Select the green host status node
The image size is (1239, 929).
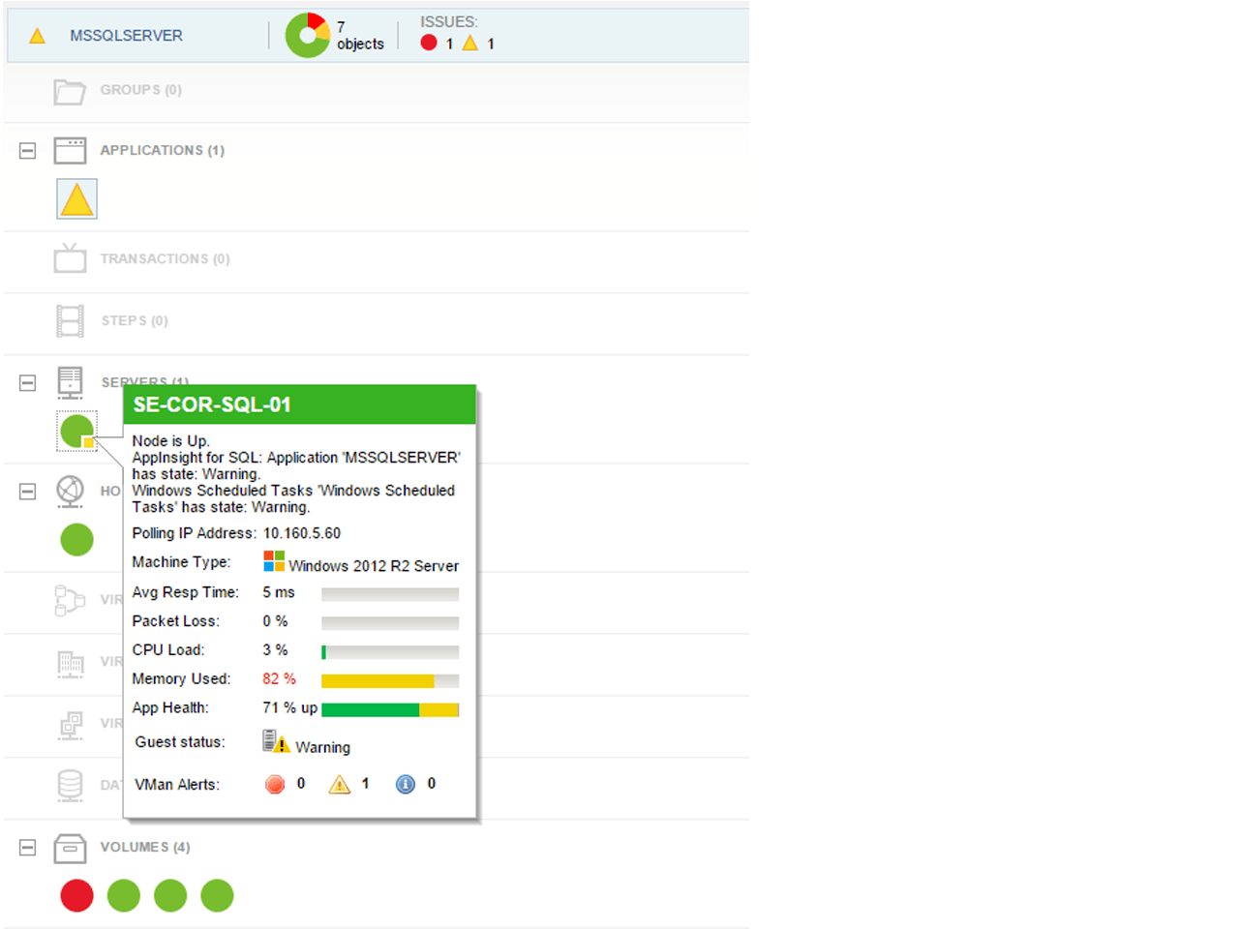tap(77, 539)
